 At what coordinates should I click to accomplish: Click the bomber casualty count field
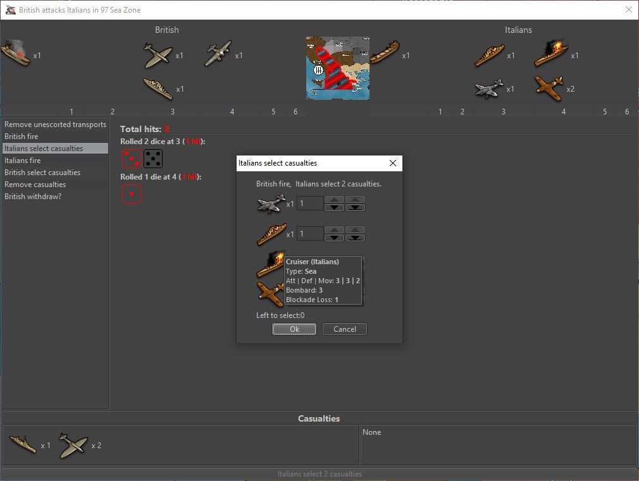(310, 204)
